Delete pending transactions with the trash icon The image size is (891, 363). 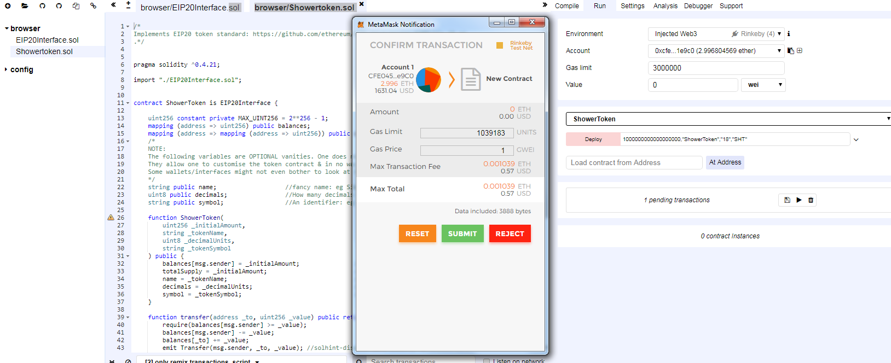[811, 200]
